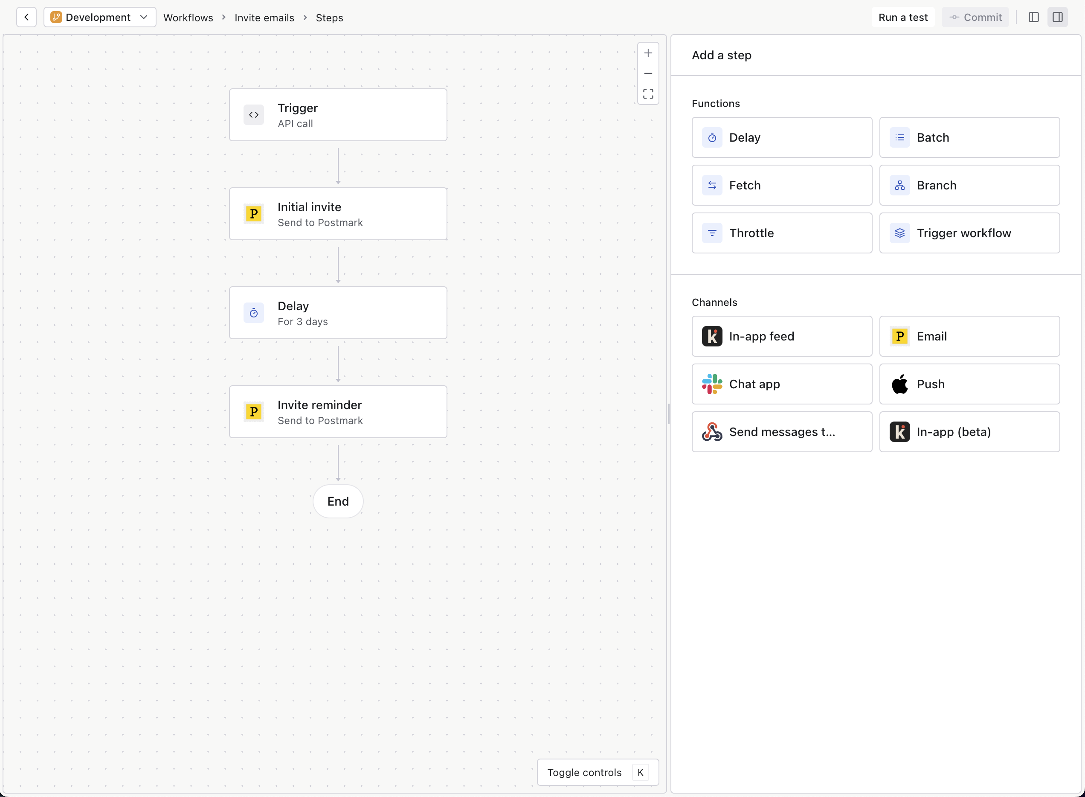Open the Invite emails breadcrumb
This screenshot has height=797, width=1085.
264,17
